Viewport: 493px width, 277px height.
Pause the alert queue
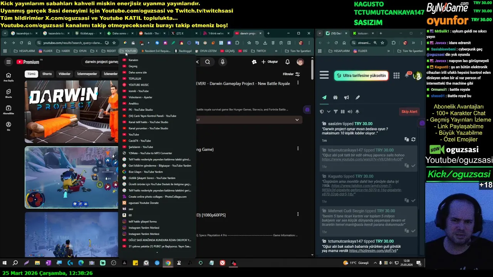pyautogui.click(x=343, y=112)
